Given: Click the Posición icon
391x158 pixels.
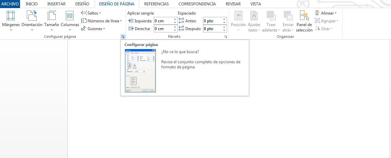Looking at the screenshot, I should click(238, 16).
